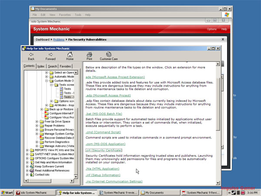
Task: Expand the REPORTS View PC Info node
Action: pyautogui.click(x=27, y=150)
